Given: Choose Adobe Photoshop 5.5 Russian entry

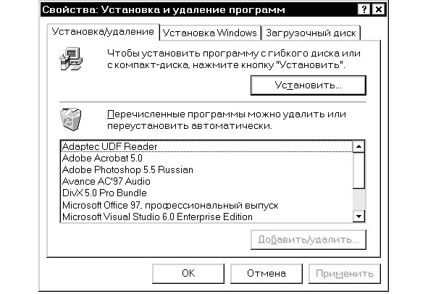Looking at the screenshot, I should click(206, 169).
